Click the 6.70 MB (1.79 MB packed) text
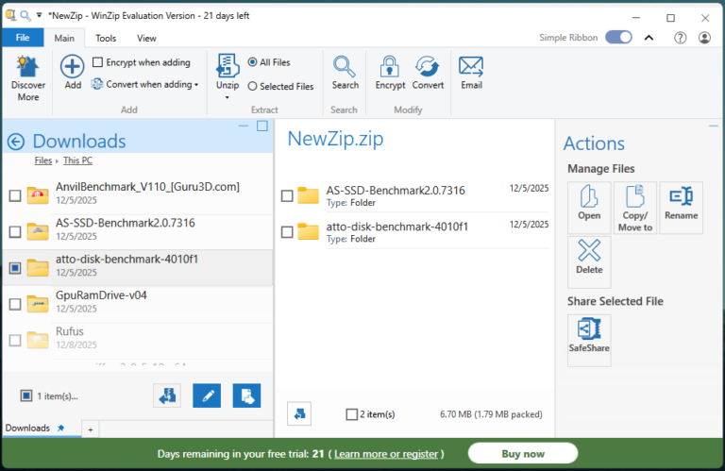 491,414
